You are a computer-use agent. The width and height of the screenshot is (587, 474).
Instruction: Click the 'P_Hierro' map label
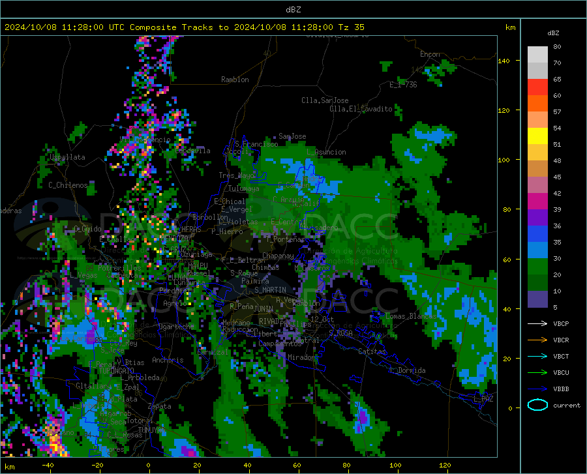[x=227, y=231]
